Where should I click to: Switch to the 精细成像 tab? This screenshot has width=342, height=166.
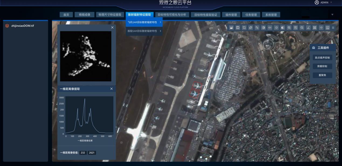(84, 15)
